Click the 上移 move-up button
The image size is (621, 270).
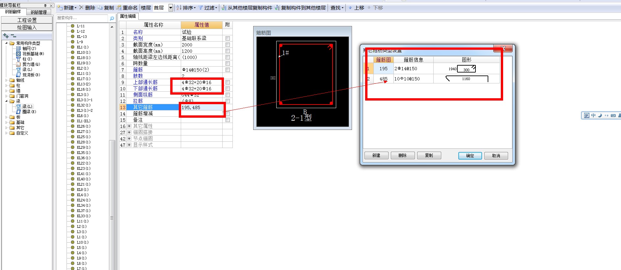coord(356,8)
